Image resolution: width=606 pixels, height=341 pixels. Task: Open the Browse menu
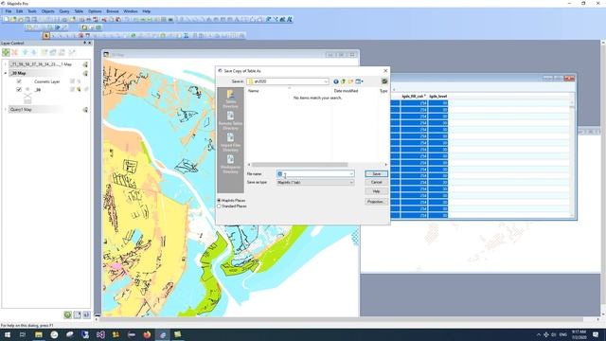pyautogui.click(x=113, y=11)
